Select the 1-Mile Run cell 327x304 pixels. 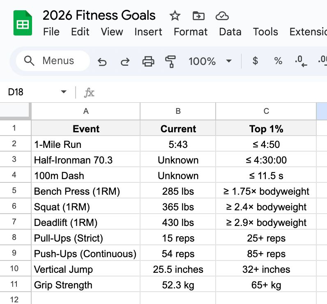pyautogui.click(x=86, y=144)
